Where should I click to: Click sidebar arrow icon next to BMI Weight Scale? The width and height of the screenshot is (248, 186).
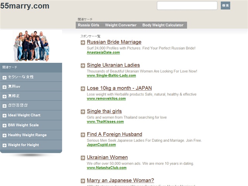4,126
